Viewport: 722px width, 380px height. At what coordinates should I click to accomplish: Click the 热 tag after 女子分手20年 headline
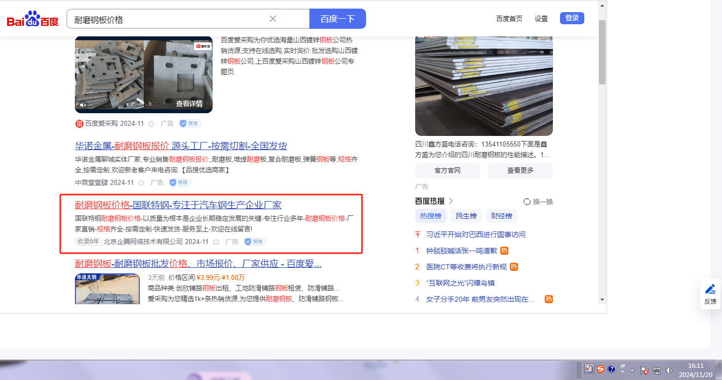[548, 299]
